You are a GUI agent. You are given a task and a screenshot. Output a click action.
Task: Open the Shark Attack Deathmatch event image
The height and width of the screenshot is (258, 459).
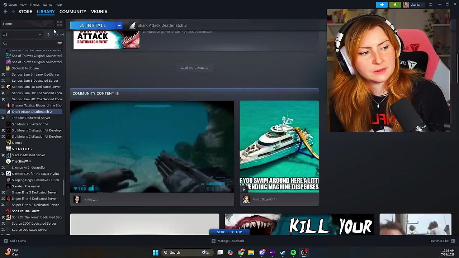[107, 40]
